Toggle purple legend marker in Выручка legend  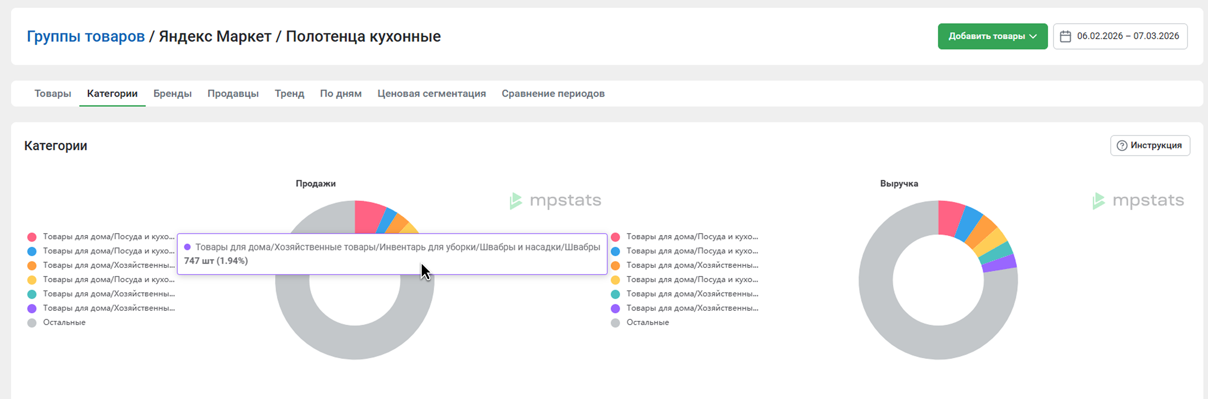[615, 309]
